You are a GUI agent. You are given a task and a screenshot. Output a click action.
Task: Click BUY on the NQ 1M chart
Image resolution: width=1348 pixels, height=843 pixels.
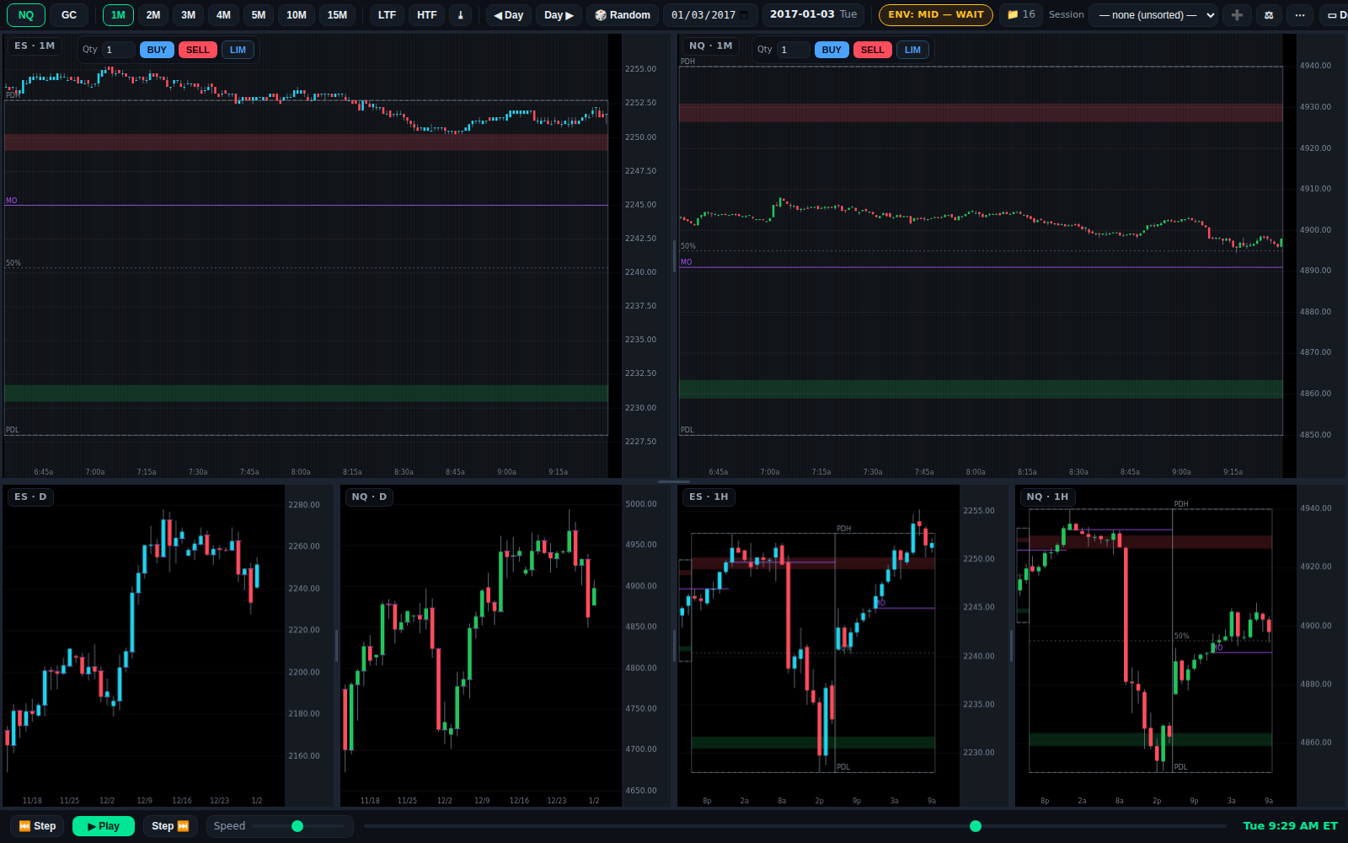click(832, 50)
